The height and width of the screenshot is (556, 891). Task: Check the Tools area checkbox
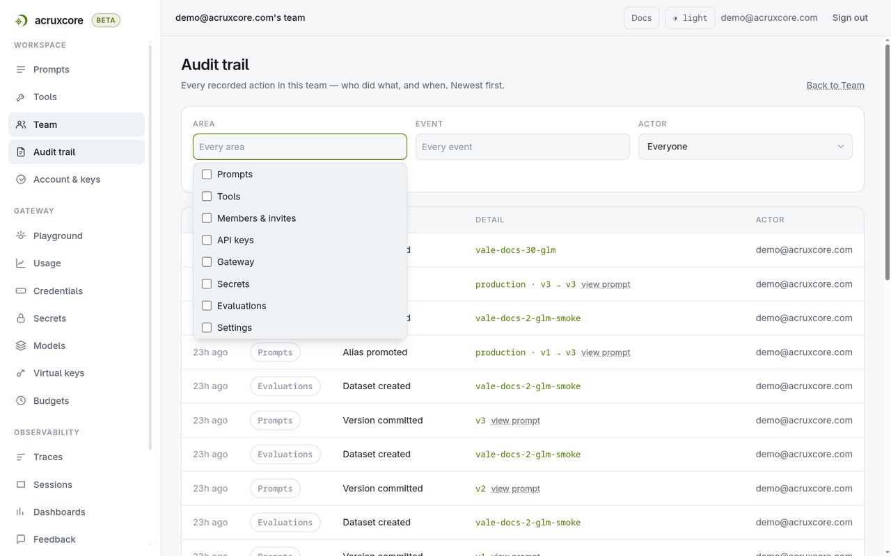click(x=207, y=196)
